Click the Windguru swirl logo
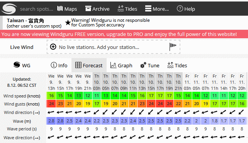 (9, 9)
